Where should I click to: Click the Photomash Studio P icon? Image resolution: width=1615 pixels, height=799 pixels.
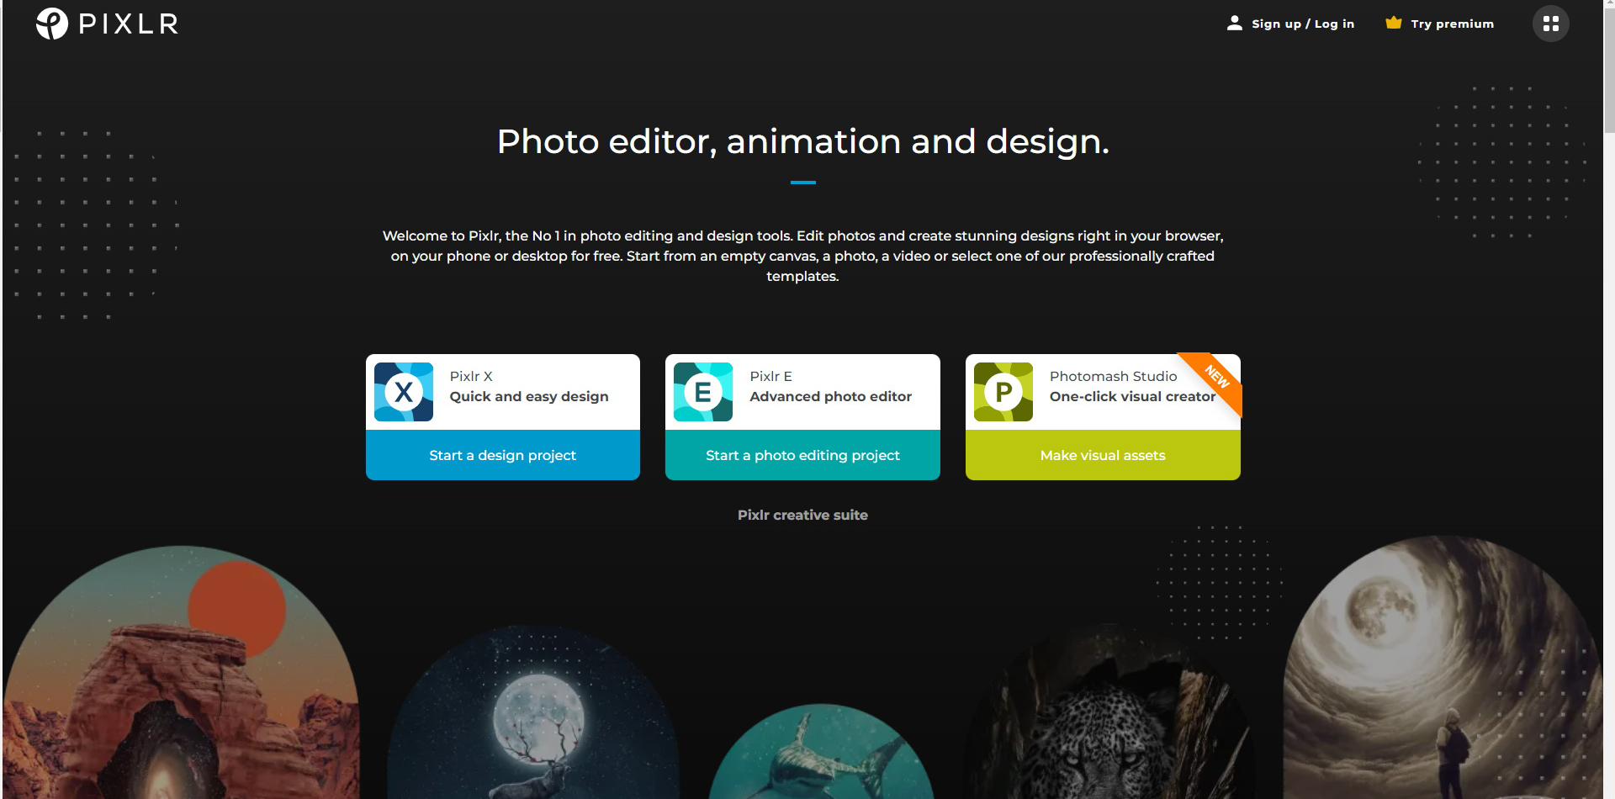coord(1003,392)
